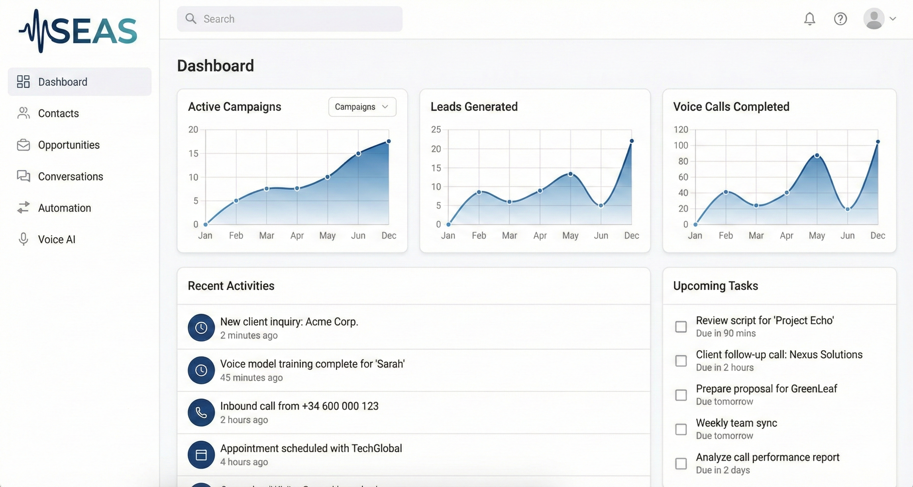Expand the account menu chevron
The height and width of the screenshot is (487, 913).
[893, 19]
